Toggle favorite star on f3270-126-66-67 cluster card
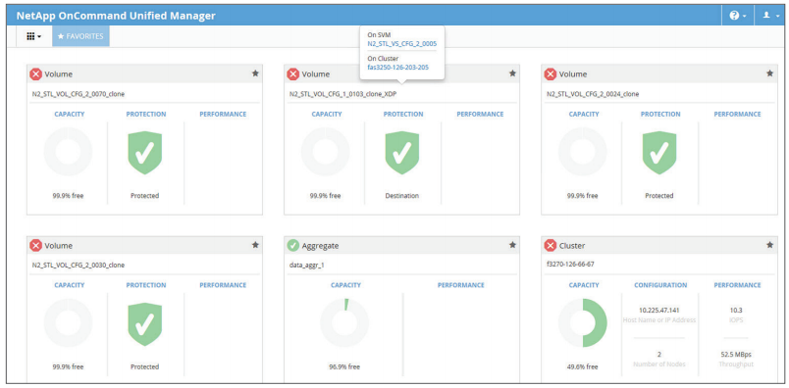Screen dimensions: 789x388 [770, 245]
